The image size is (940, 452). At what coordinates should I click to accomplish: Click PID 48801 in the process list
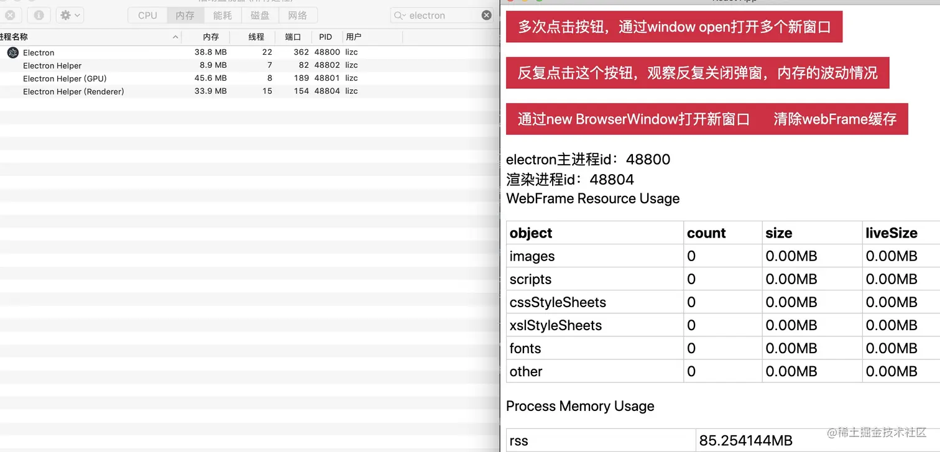coord(327,78)
